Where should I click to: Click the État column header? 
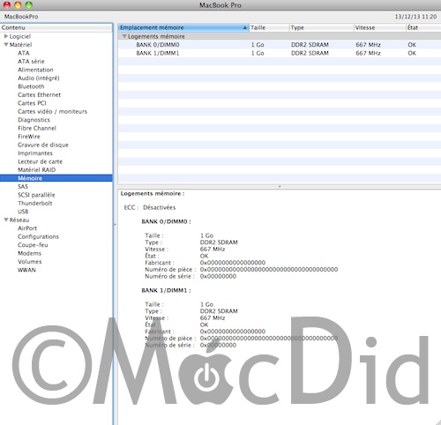(423, 27)
